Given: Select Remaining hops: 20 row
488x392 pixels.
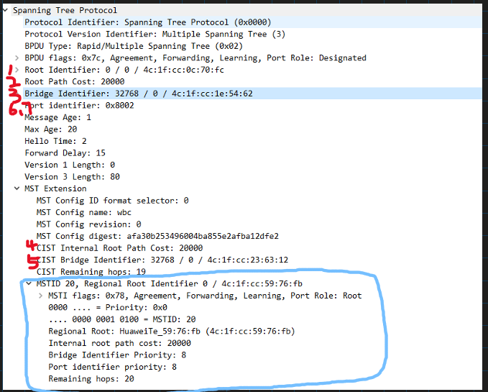Looking at the screenshot, I should coord(264,378).
